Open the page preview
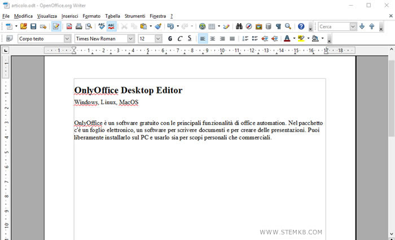 pyautogui.click(x=89, y=26)
